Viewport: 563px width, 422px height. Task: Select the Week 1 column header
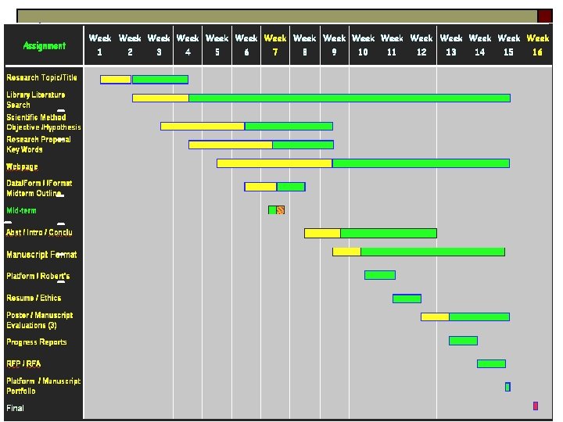99,45
